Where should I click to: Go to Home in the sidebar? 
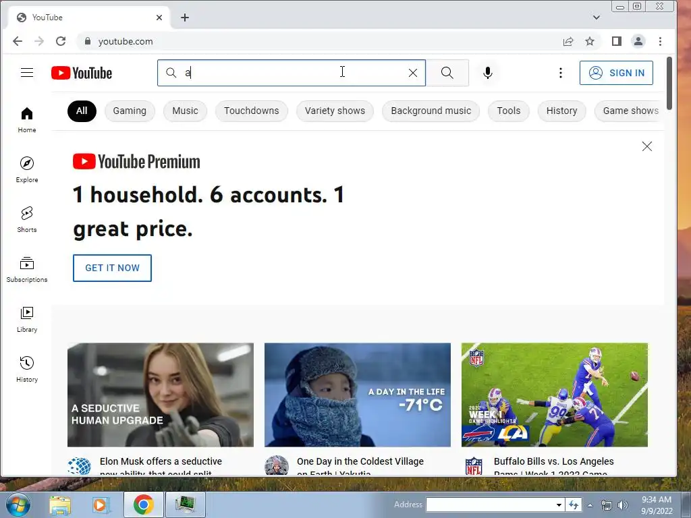point(27,120)
